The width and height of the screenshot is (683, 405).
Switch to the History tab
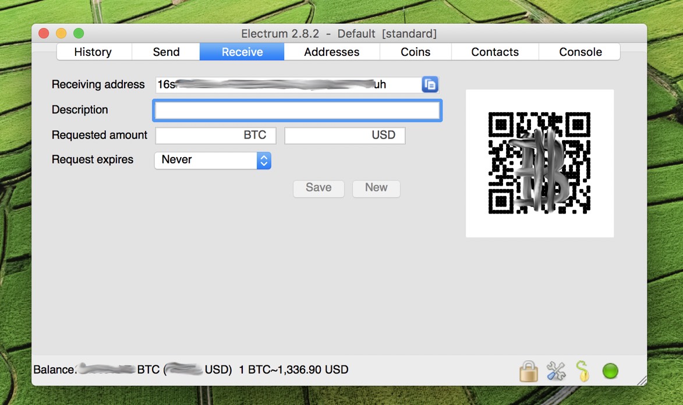click(93, 52)
